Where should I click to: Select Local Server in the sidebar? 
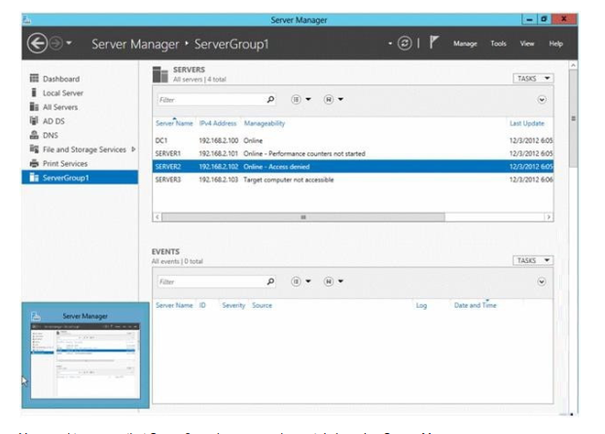tap(63, 93)
